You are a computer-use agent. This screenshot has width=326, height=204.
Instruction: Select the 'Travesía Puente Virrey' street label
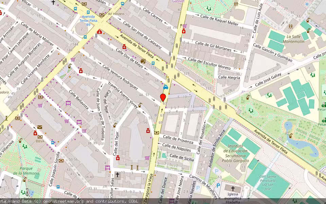click(x=123, y=95)
